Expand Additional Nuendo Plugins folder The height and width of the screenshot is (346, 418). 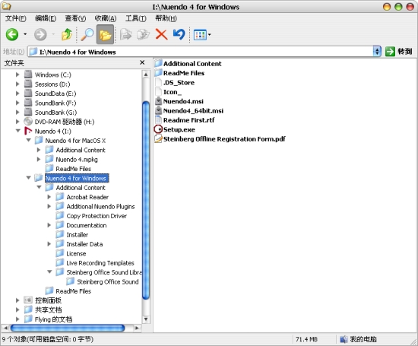coord(49,206)
